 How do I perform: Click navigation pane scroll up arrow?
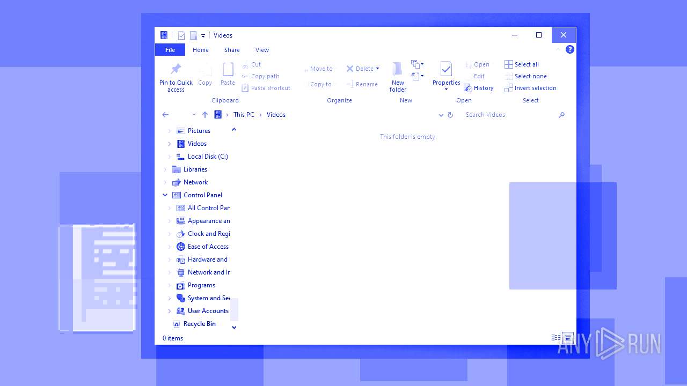pyautogui.click(x=234, y=130)
